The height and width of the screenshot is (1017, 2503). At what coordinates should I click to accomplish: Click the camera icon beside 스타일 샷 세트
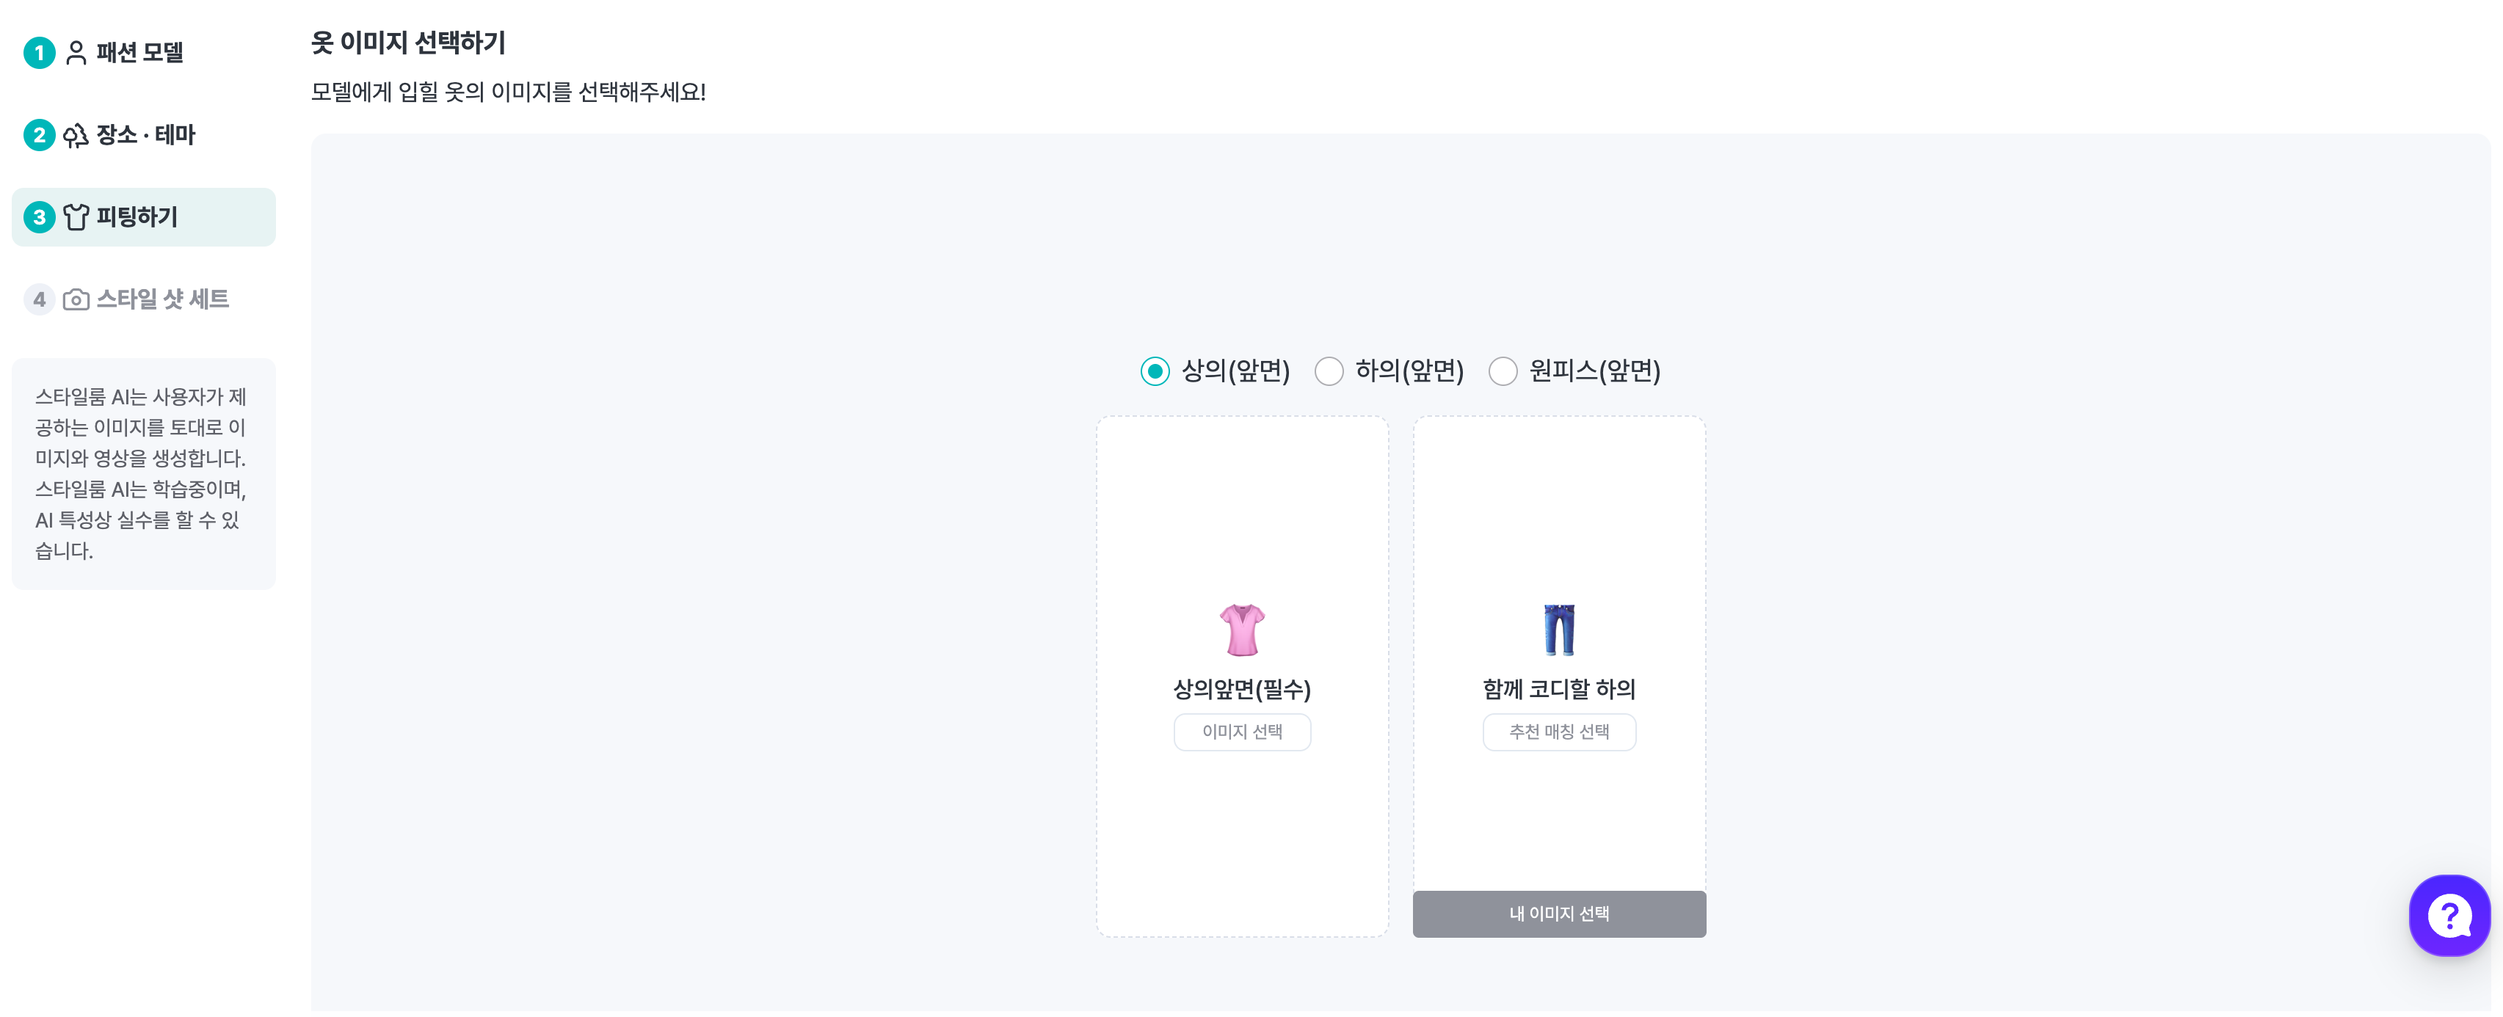click(76, 299)
